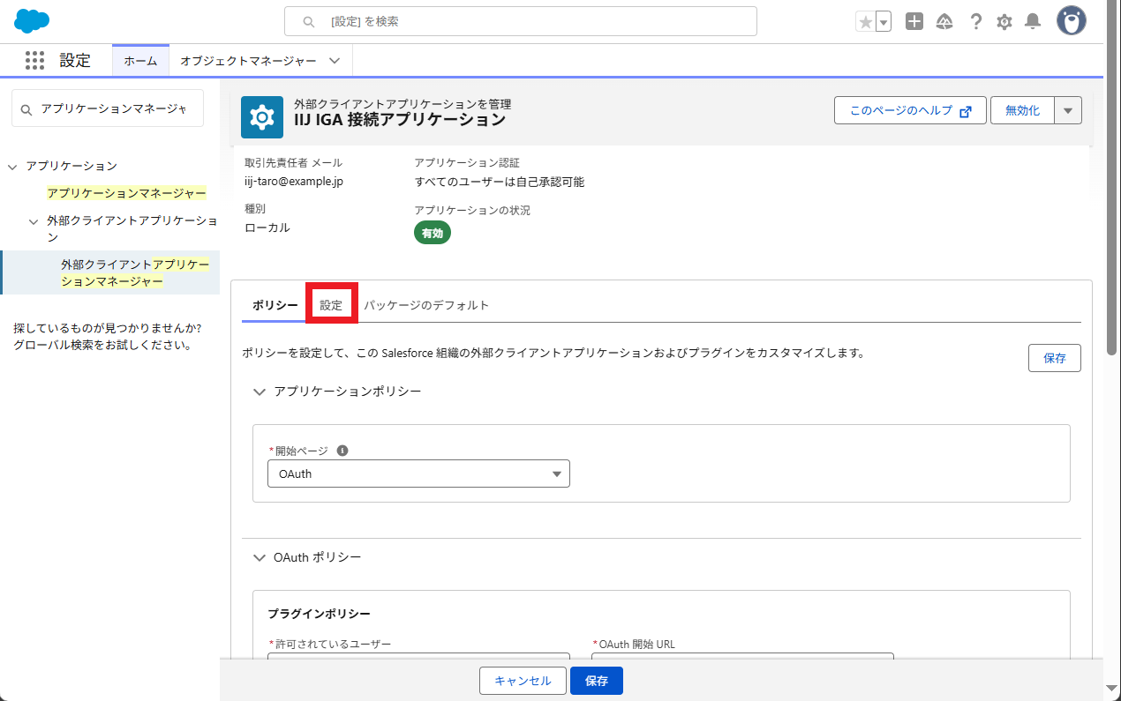Collapse the OAuth ポリシー section
This screenshot has width=1121, height=701.
tap(260, 558)
